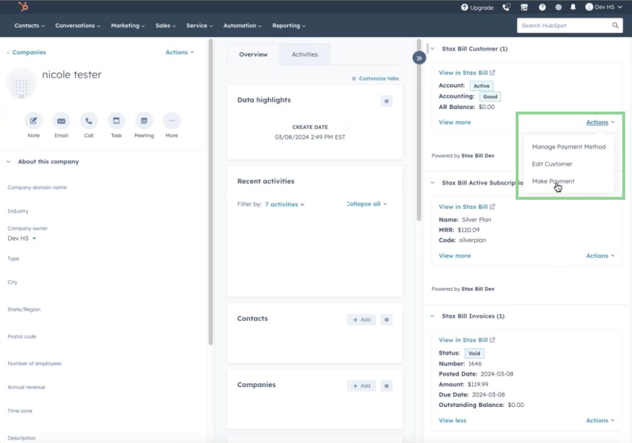The image size is (632, 443).
Task: Open the Reporting menu
Action: 289,25
